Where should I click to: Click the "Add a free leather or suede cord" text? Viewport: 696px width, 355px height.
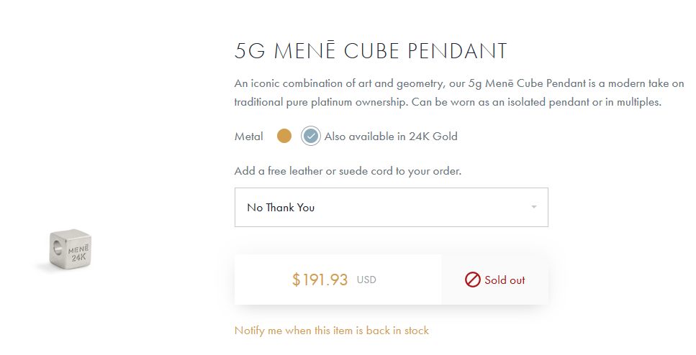[x=347, y=171]
